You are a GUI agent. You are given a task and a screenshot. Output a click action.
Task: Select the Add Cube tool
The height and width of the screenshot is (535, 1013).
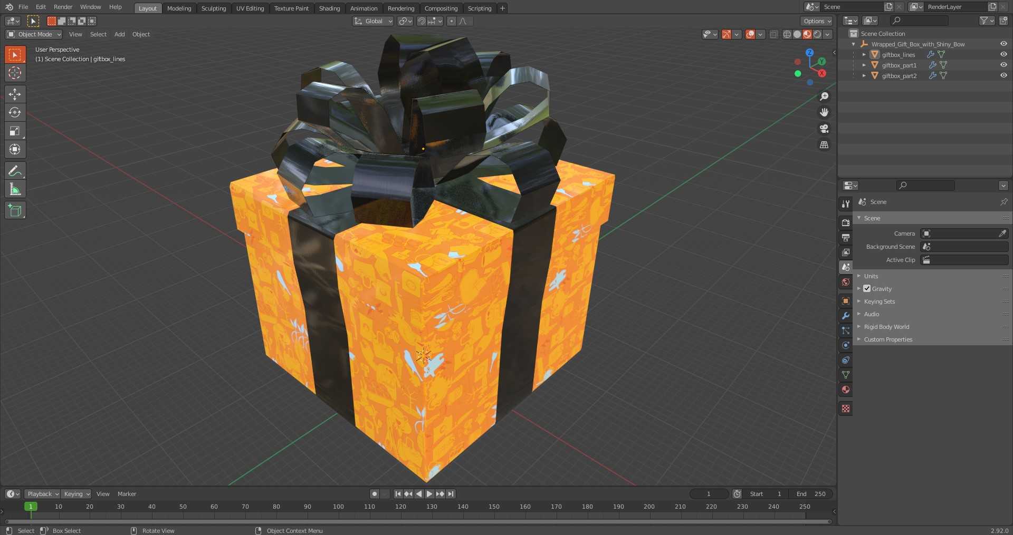(x=15, y=210)
